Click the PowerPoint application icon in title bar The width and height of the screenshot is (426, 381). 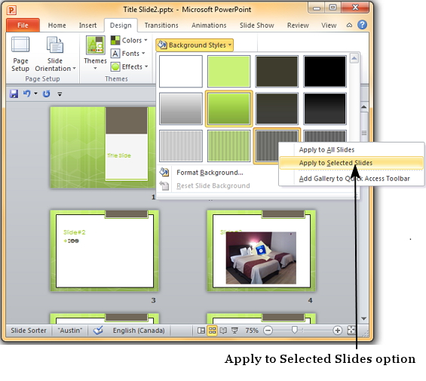pos(11,11)
